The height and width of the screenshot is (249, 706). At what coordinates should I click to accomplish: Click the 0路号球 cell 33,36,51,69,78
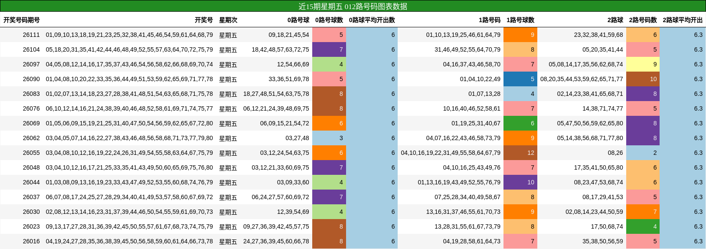[289, 79]
